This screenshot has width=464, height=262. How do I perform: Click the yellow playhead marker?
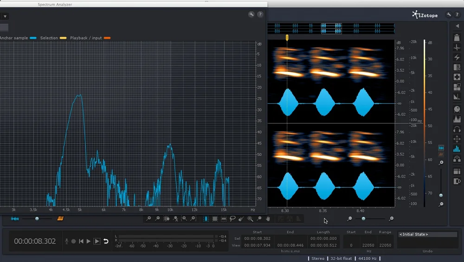(287, 37)
